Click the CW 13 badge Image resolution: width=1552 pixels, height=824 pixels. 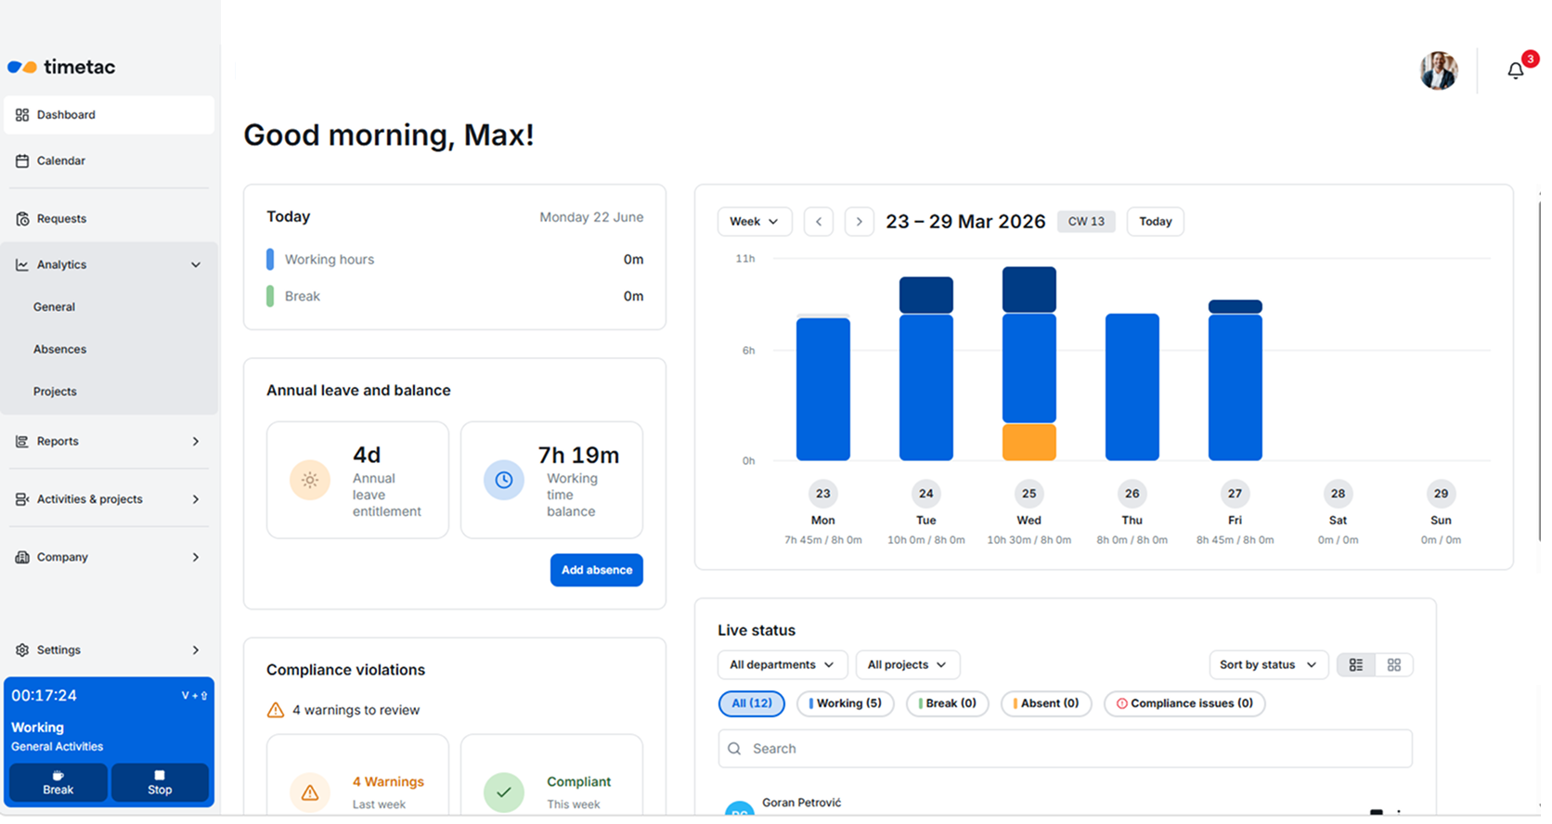coord(1086,222)
